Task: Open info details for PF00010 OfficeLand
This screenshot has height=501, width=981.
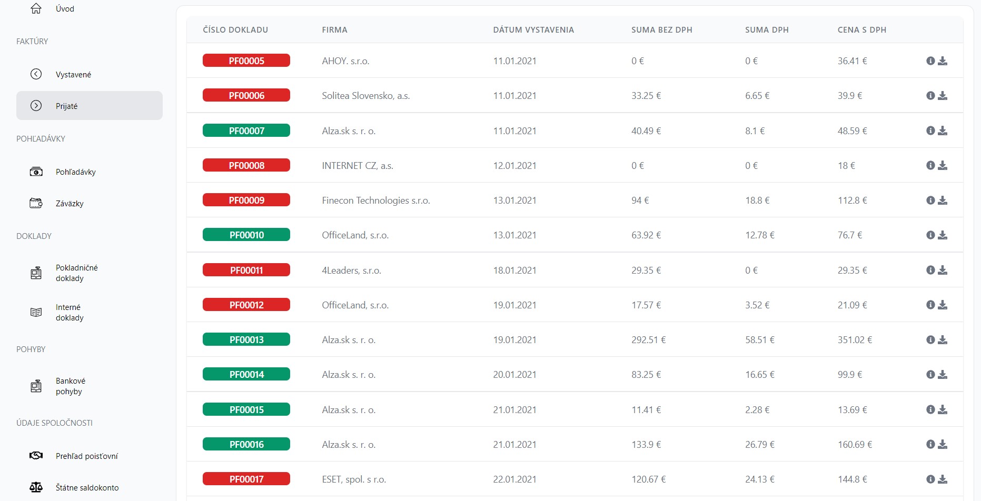Action: click(x=930, y=235)
